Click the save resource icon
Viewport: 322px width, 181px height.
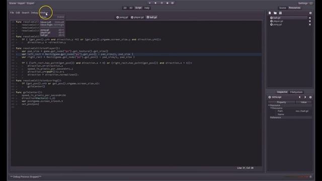[x=280, y=13]
